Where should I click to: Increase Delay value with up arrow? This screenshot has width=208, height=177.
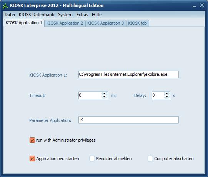click(167, 94)
